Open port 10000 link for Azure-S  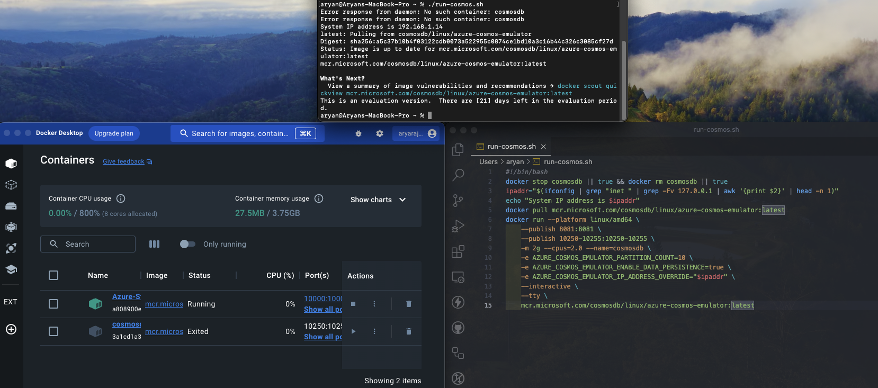[x=323, y=299]
